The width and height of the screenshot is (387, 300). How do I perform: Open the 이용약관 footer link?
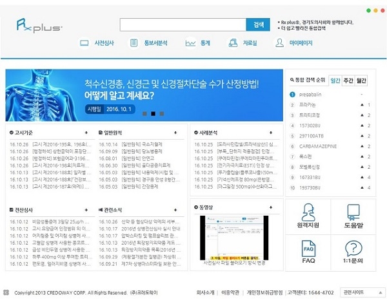tap(230, 293)
